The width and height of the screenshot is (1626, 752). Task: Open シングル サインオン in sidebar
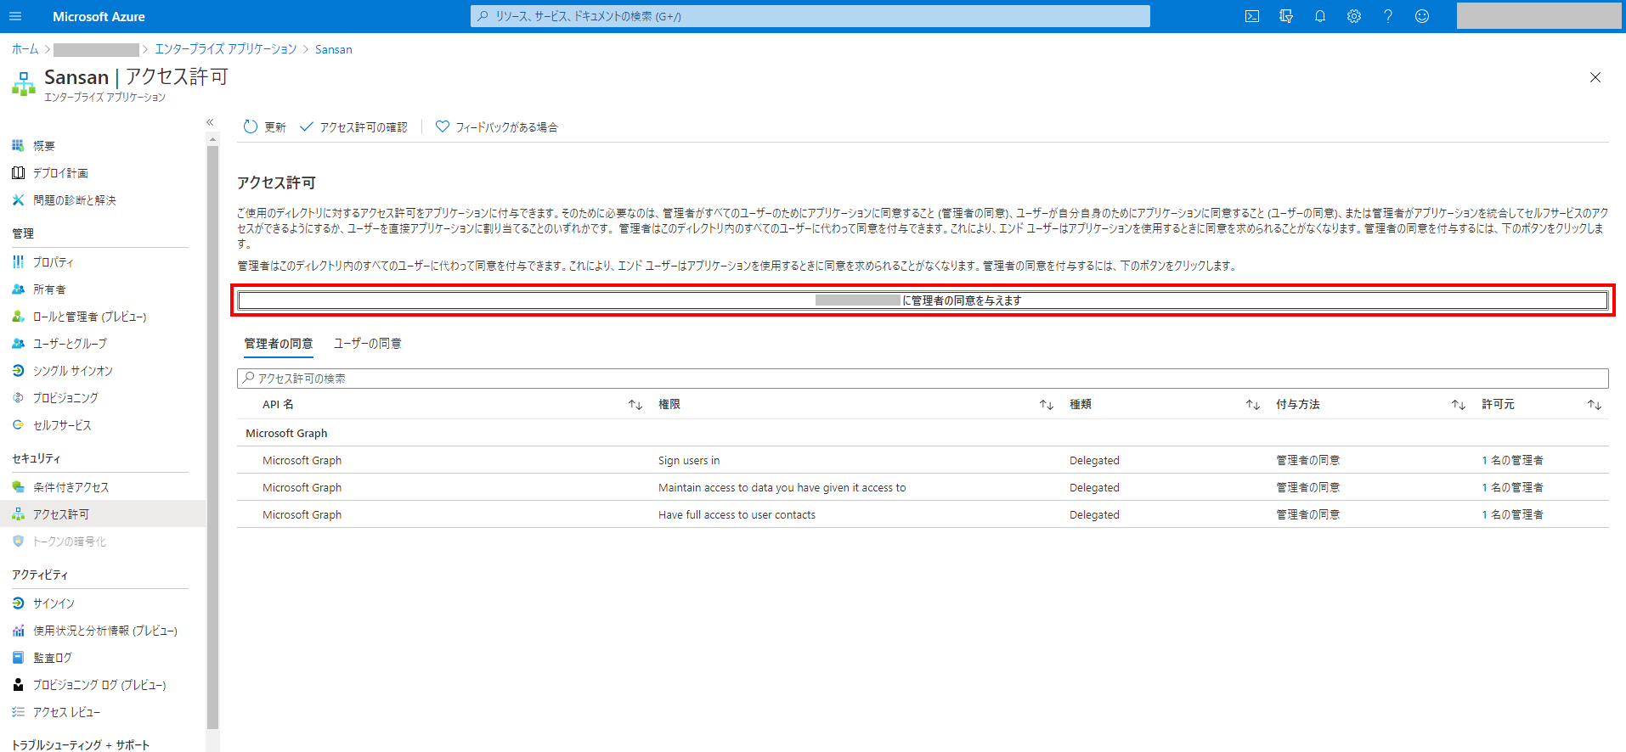pyautogui.click(x=72, y=371)
